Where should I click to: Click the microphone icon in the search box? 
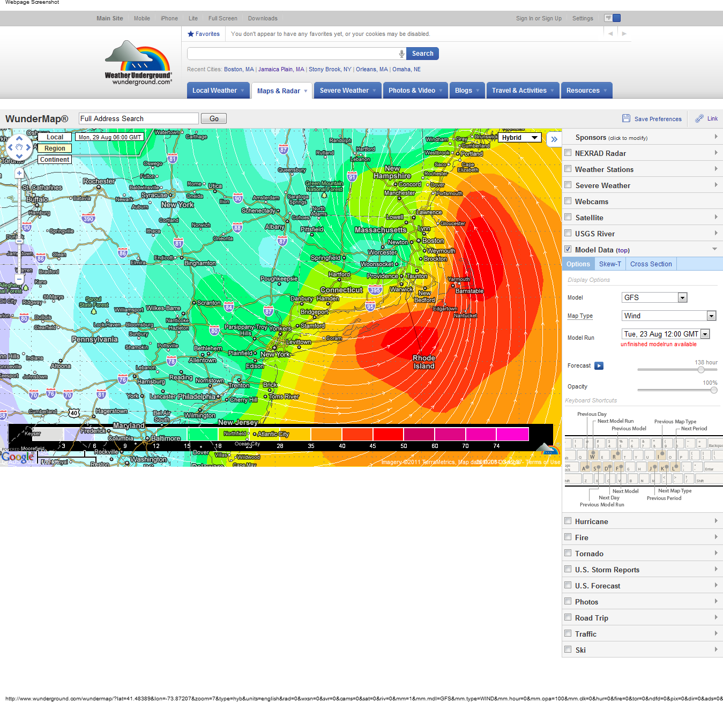pos(401,54)
